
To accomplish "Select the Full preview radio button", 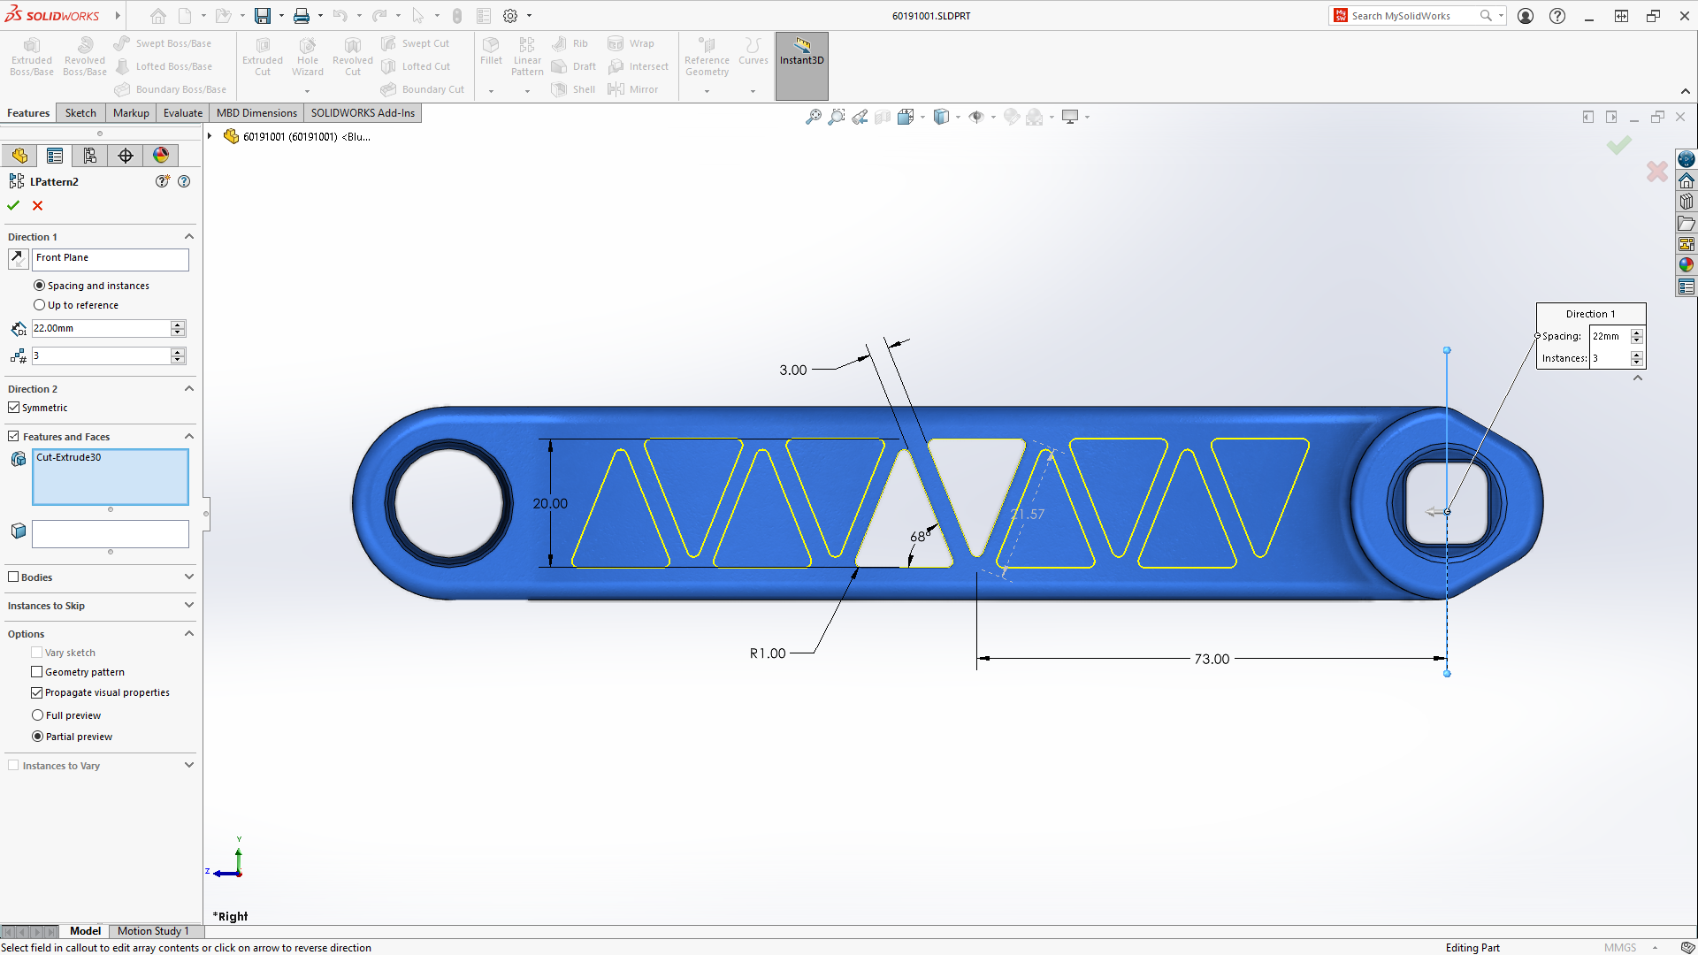I will pyautogui.click(x=39, y=714).
